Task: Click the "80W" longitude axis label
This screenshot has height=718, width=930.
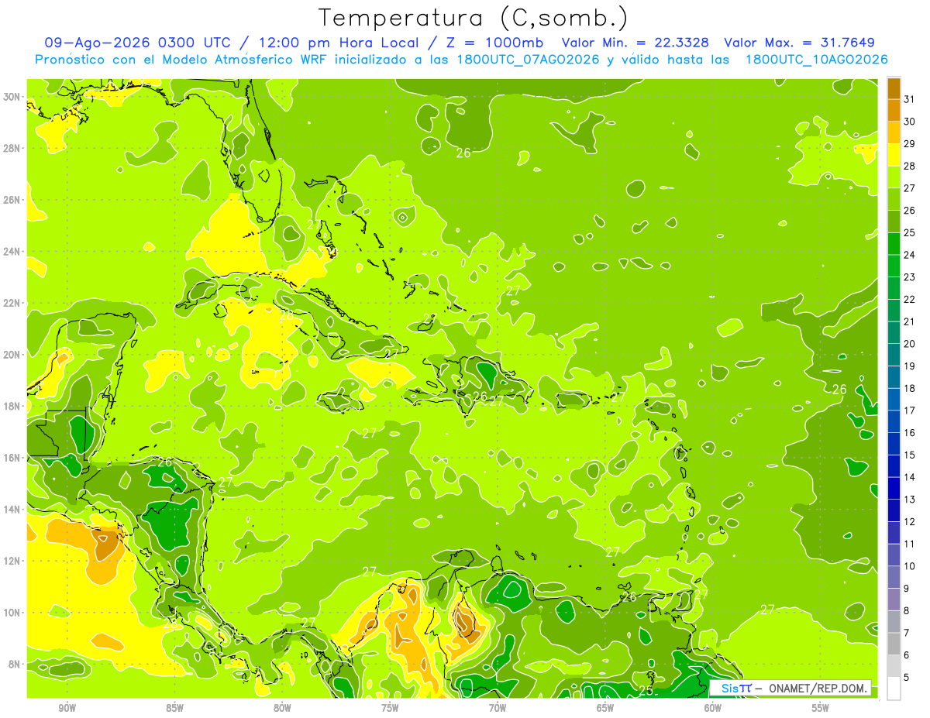Action: point(283,707)
